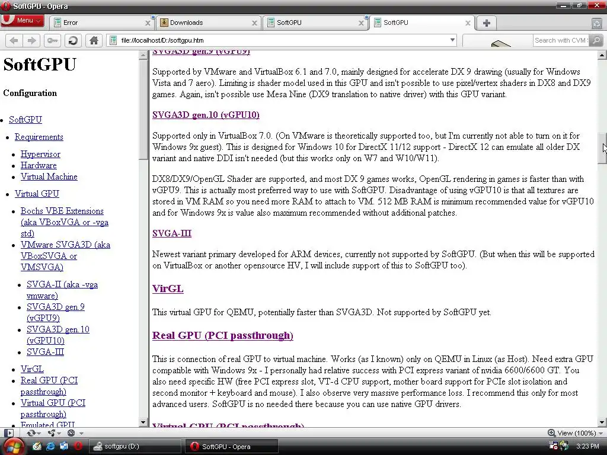The height and width of the screenshot is (455, 607).
Task: Click the search magnifier button
Action: (596, 40)
